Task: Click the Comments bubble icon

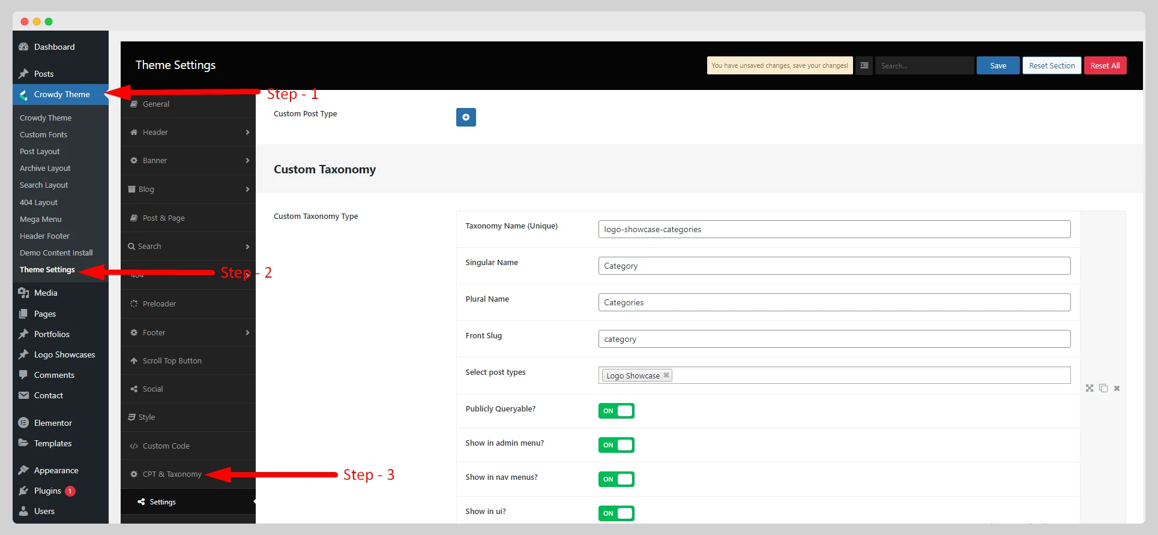Action: [23, 375]
